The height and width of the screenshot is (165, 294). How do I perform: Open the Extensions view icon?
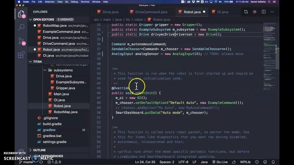[21, 55]
